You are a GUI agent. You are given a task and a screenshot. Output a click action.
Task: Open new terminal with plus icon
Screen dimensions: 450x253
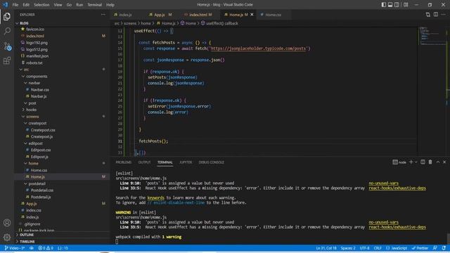point(411,162)
